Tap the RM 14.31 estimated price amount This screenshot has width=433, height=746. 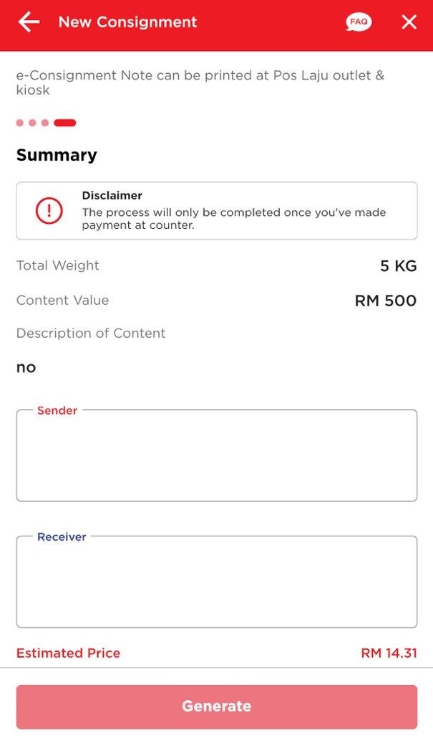point(389,653)
